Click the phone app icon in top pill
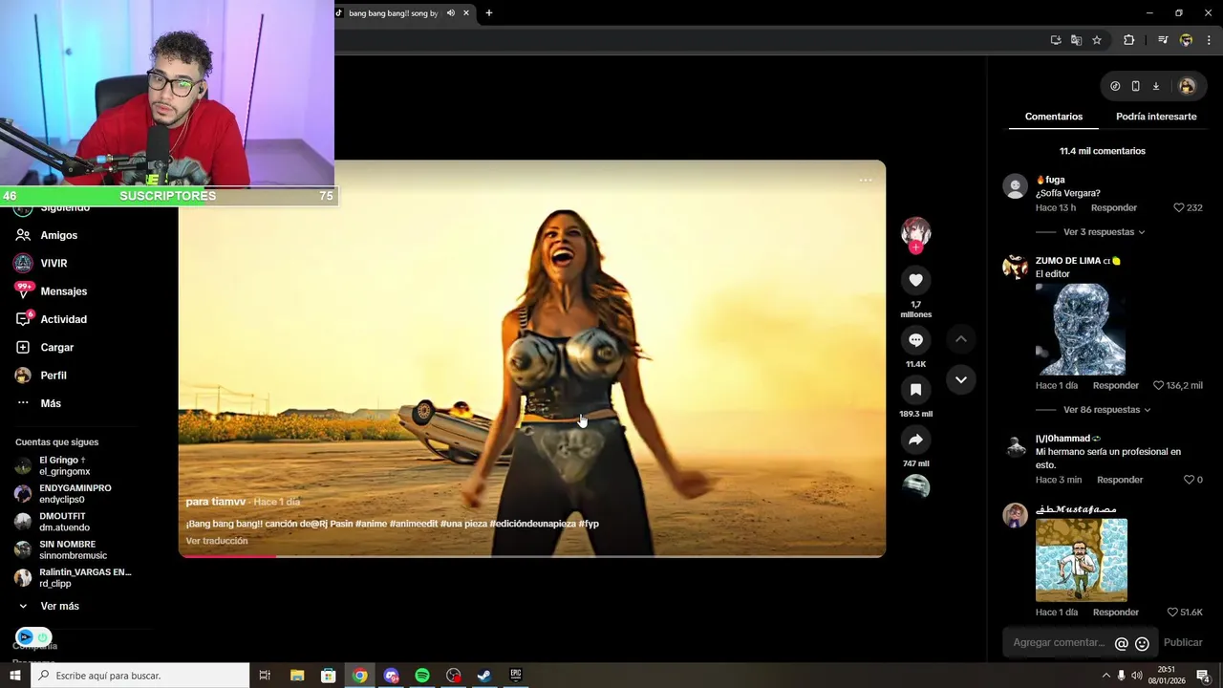Viewport: 1223px width, 688px height. click(1135, 86)
